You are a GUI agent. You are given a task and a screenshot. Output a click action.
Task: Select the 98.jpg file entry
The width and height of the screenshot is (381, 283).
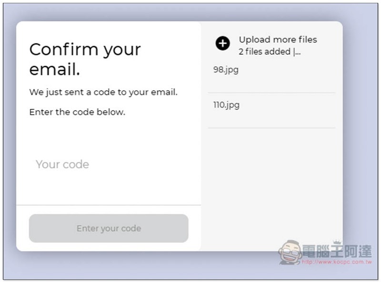pyautogui.click(x=271, y=75)
